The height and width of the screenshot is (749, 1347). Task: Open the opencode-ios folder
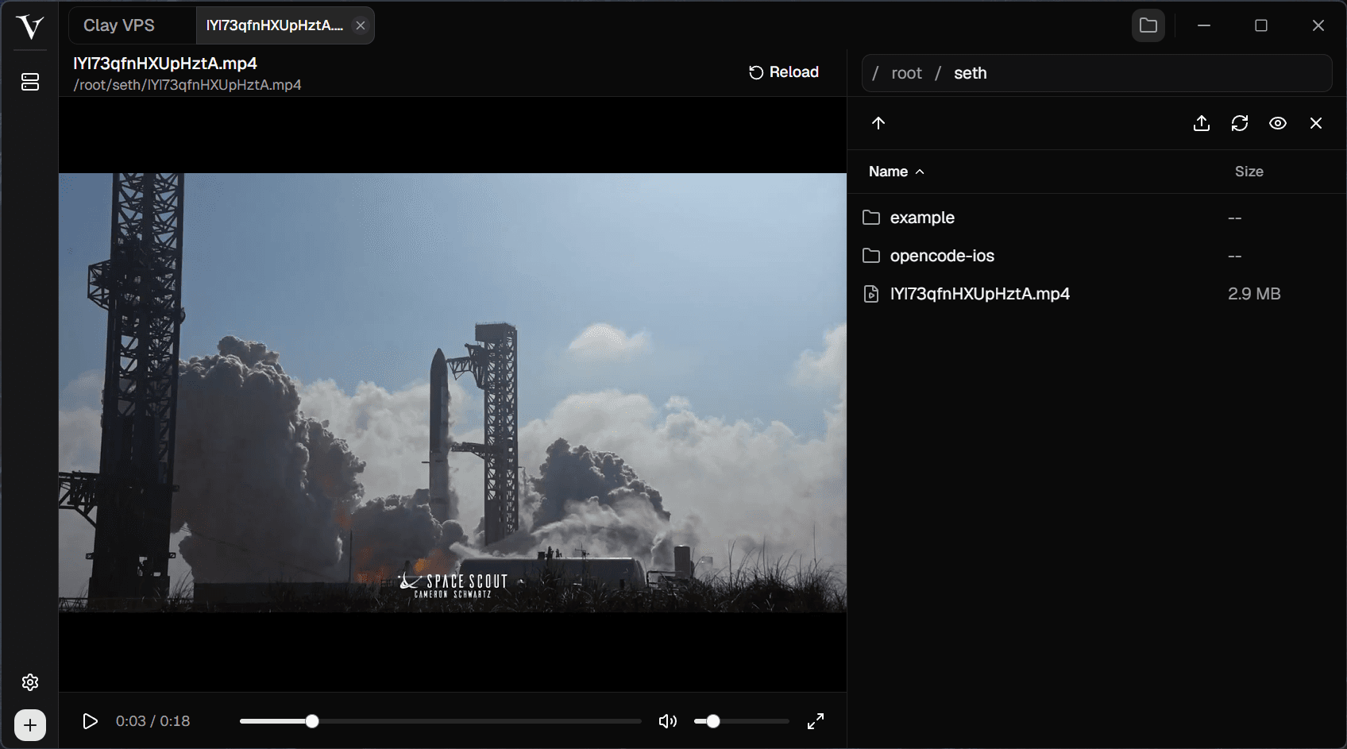tap(1097, 256)
